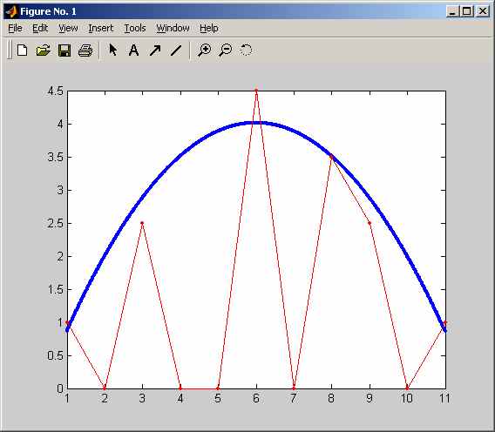The width and height of the screenshot is (495, 432).
Task: Open the Tools menu
Action: click(135, 29)
